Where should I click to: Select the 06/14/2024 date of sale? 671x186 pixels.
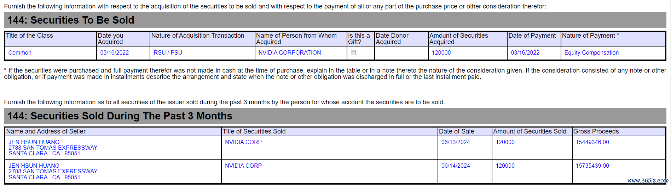coord(456,166)
